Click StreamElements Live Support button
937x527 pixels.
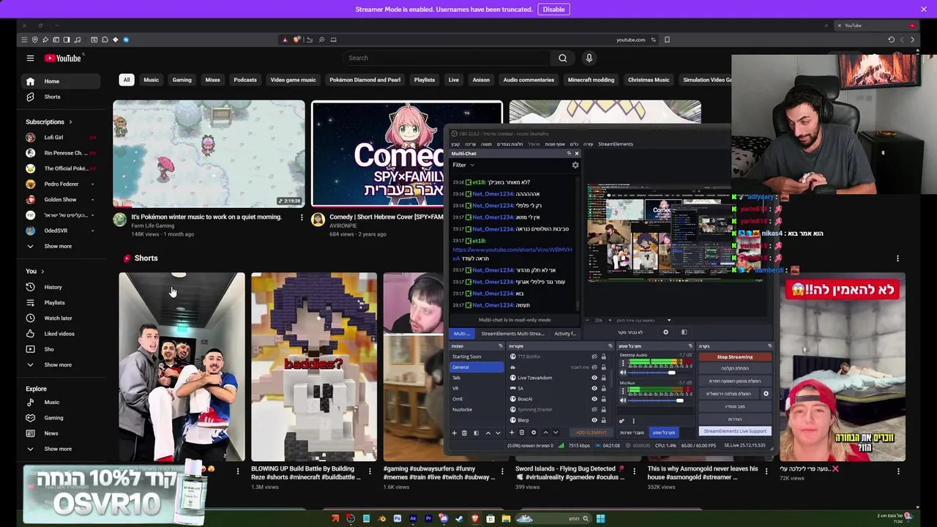(x=735, y=431)
